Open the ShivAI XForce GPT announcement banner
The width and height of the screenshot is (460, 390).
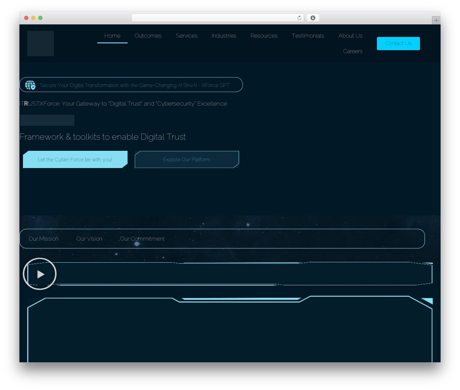pos(131,85)
